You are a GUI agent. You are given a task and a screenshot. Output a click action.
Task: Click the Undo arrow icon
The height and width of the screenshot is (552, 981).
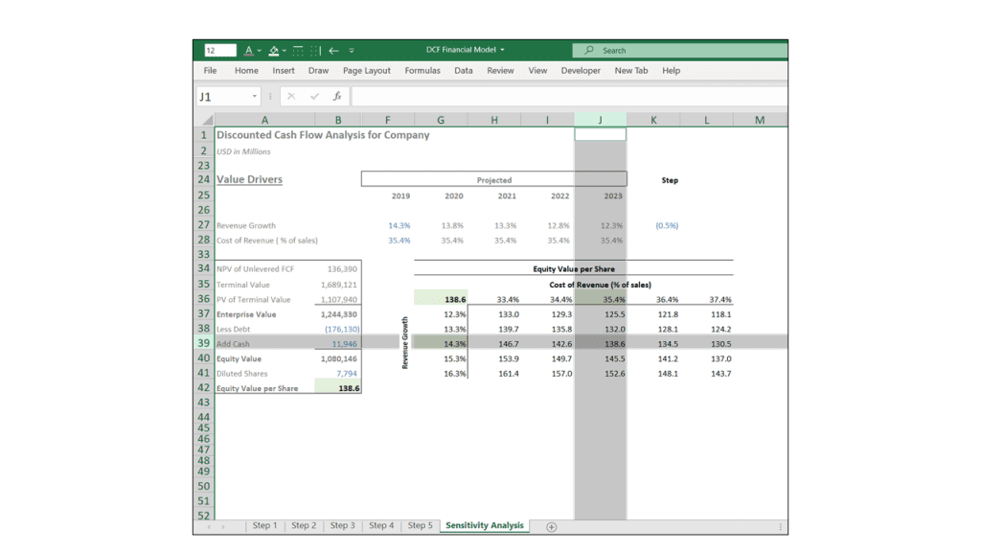[x=334, y=50]
